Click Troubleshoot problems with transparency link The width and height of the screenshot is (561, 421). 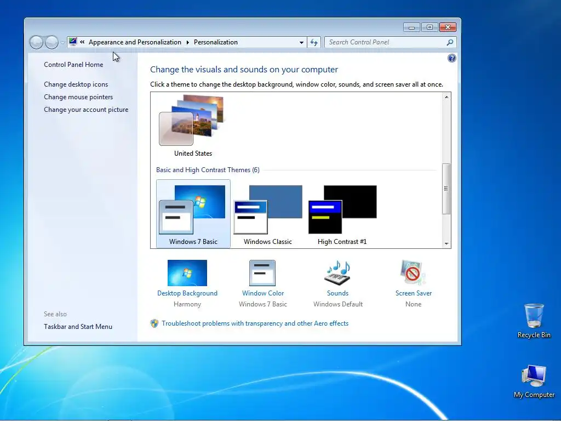(255, 323)
